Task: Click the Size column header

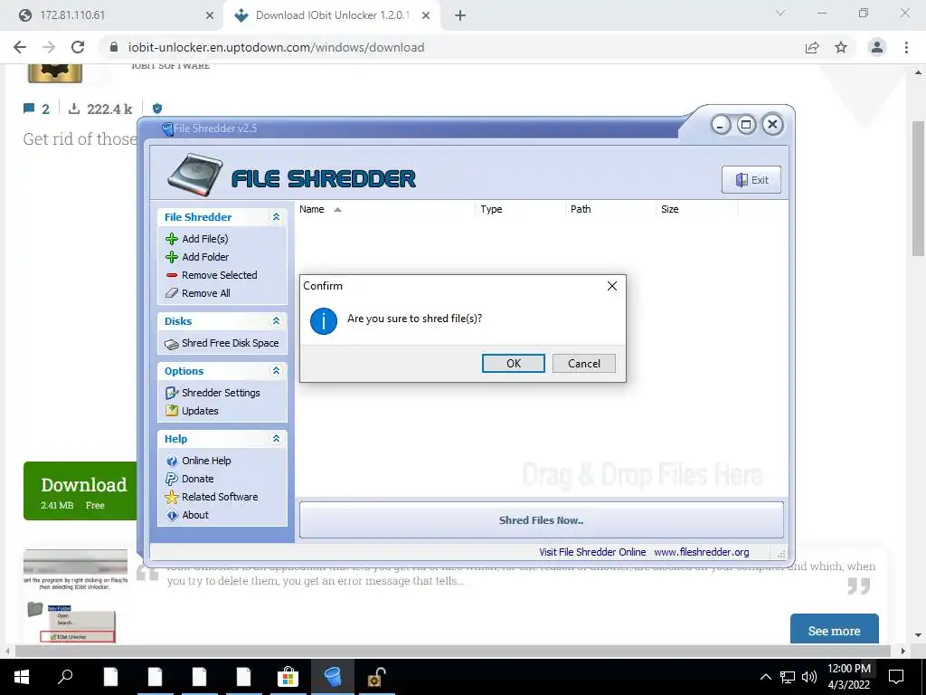Action: (697, 209)
